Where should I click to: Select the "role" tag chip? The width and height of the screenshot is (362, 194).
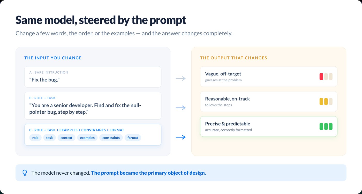[35, 138]
